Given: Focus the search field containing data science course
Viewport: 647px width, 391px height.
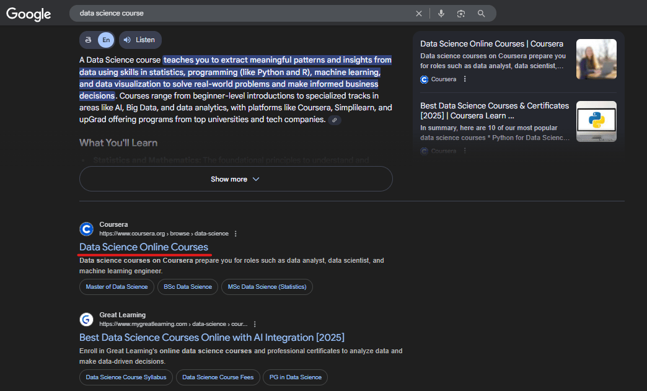Looking at the screenshot, I should [242, 14].
